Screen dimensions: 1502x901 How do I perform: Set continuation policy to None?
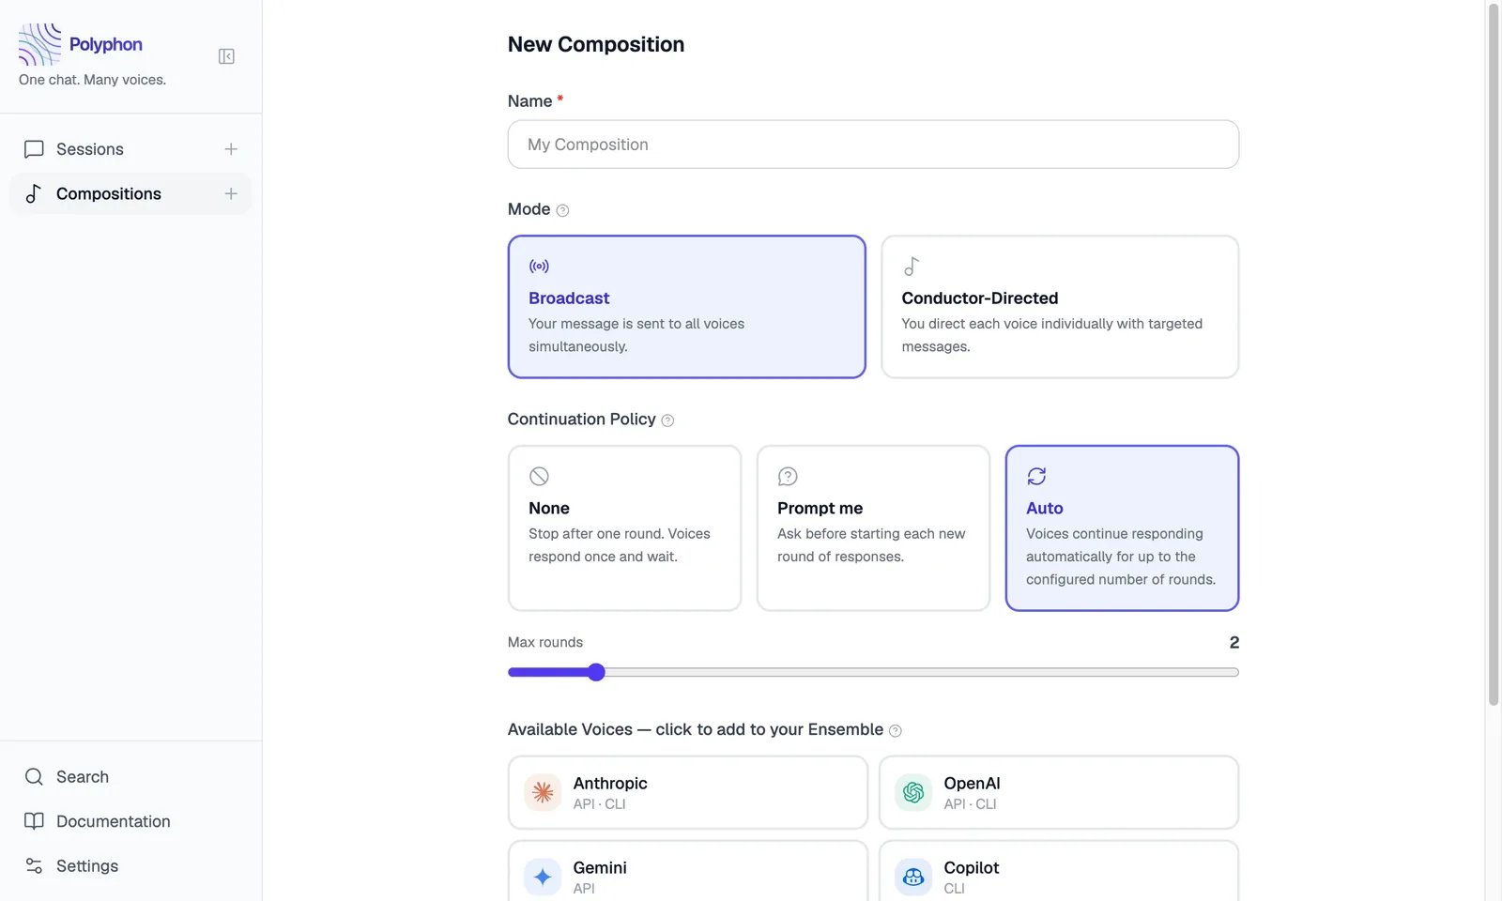pos(624,527)
